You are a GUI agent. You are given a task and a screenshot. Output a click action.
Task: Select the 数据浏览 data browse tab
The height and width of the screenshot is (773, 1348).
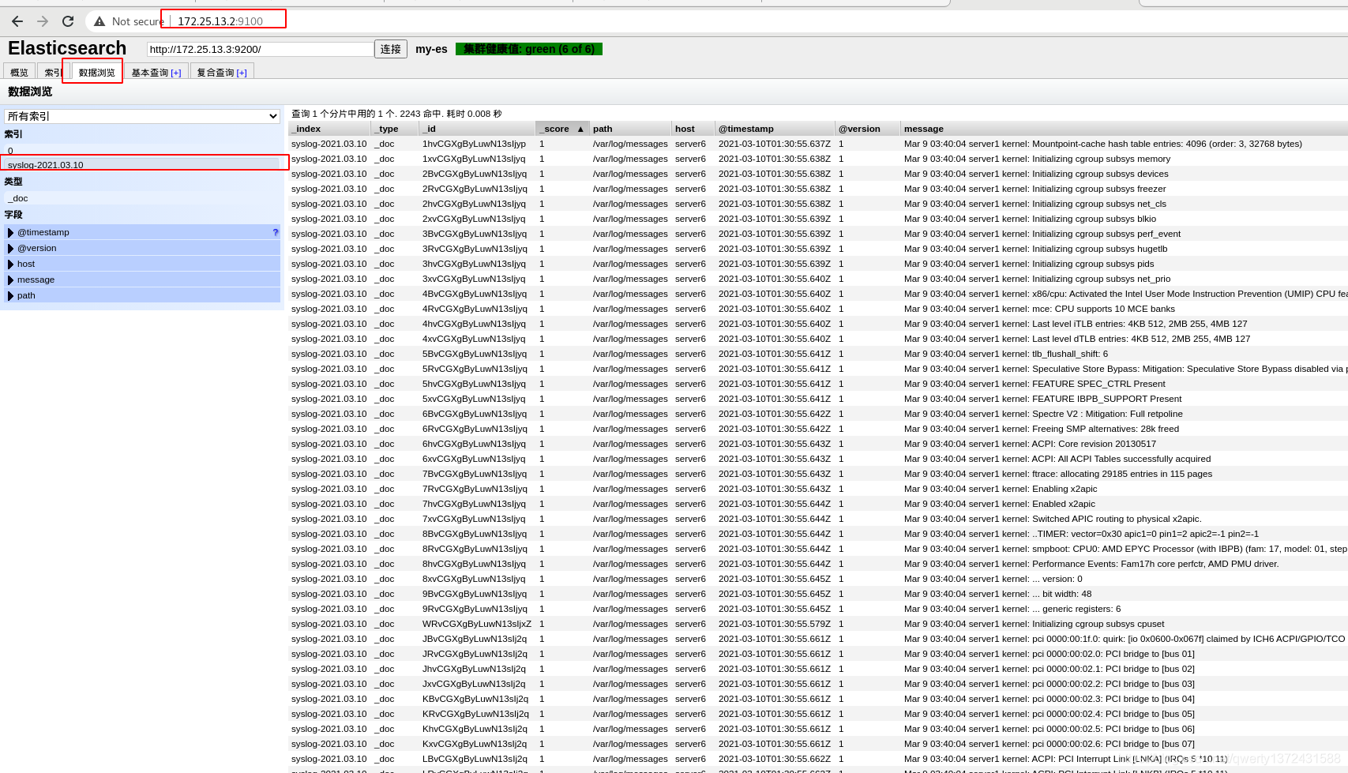(96, 72)
